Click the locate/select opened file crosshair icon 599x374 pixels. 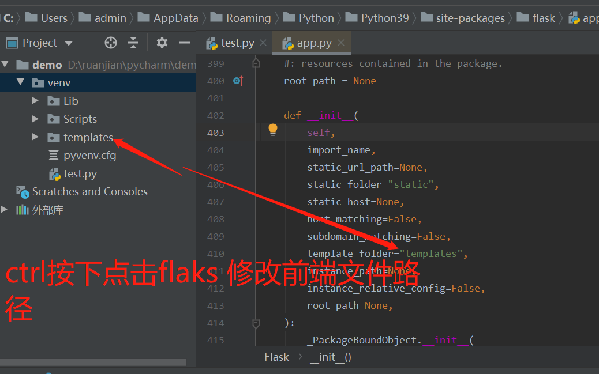(111, 43)
